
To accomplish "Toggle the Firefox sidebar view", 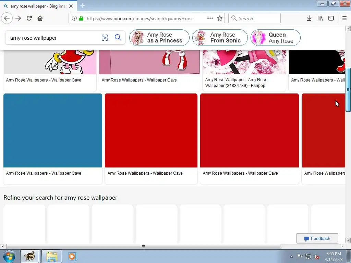I will [x=331, y=18].
